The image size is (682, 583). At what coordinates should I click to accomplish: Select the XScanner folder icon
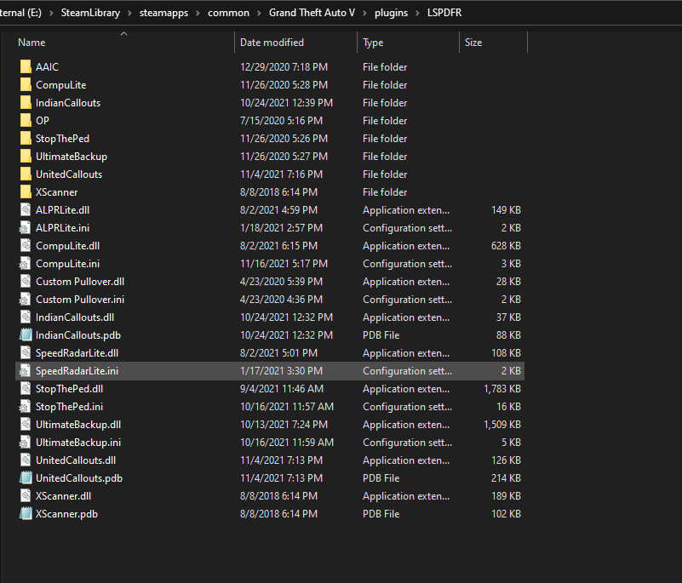[x=26, y=191]
